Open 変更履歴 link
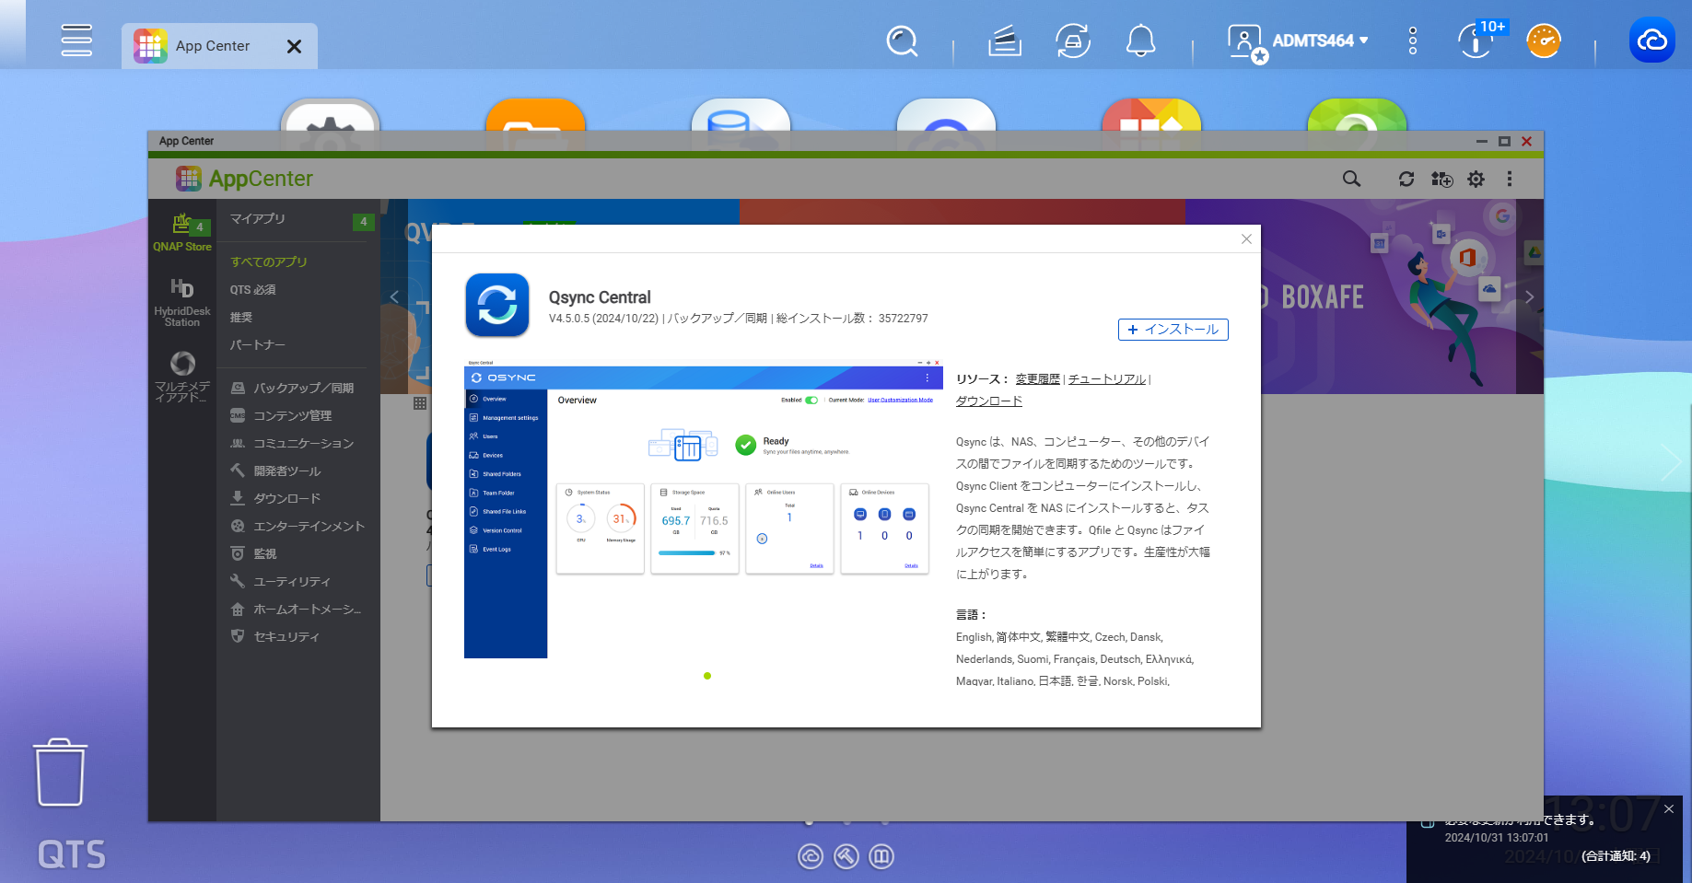Viewport: 1692px width, 883px height. pyautogui.click(x=1037, y=379)
